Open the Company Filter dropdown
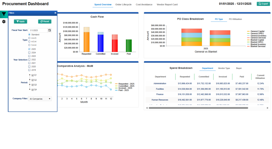This screenshot has width=272, height=149. (x=40, y=99)
